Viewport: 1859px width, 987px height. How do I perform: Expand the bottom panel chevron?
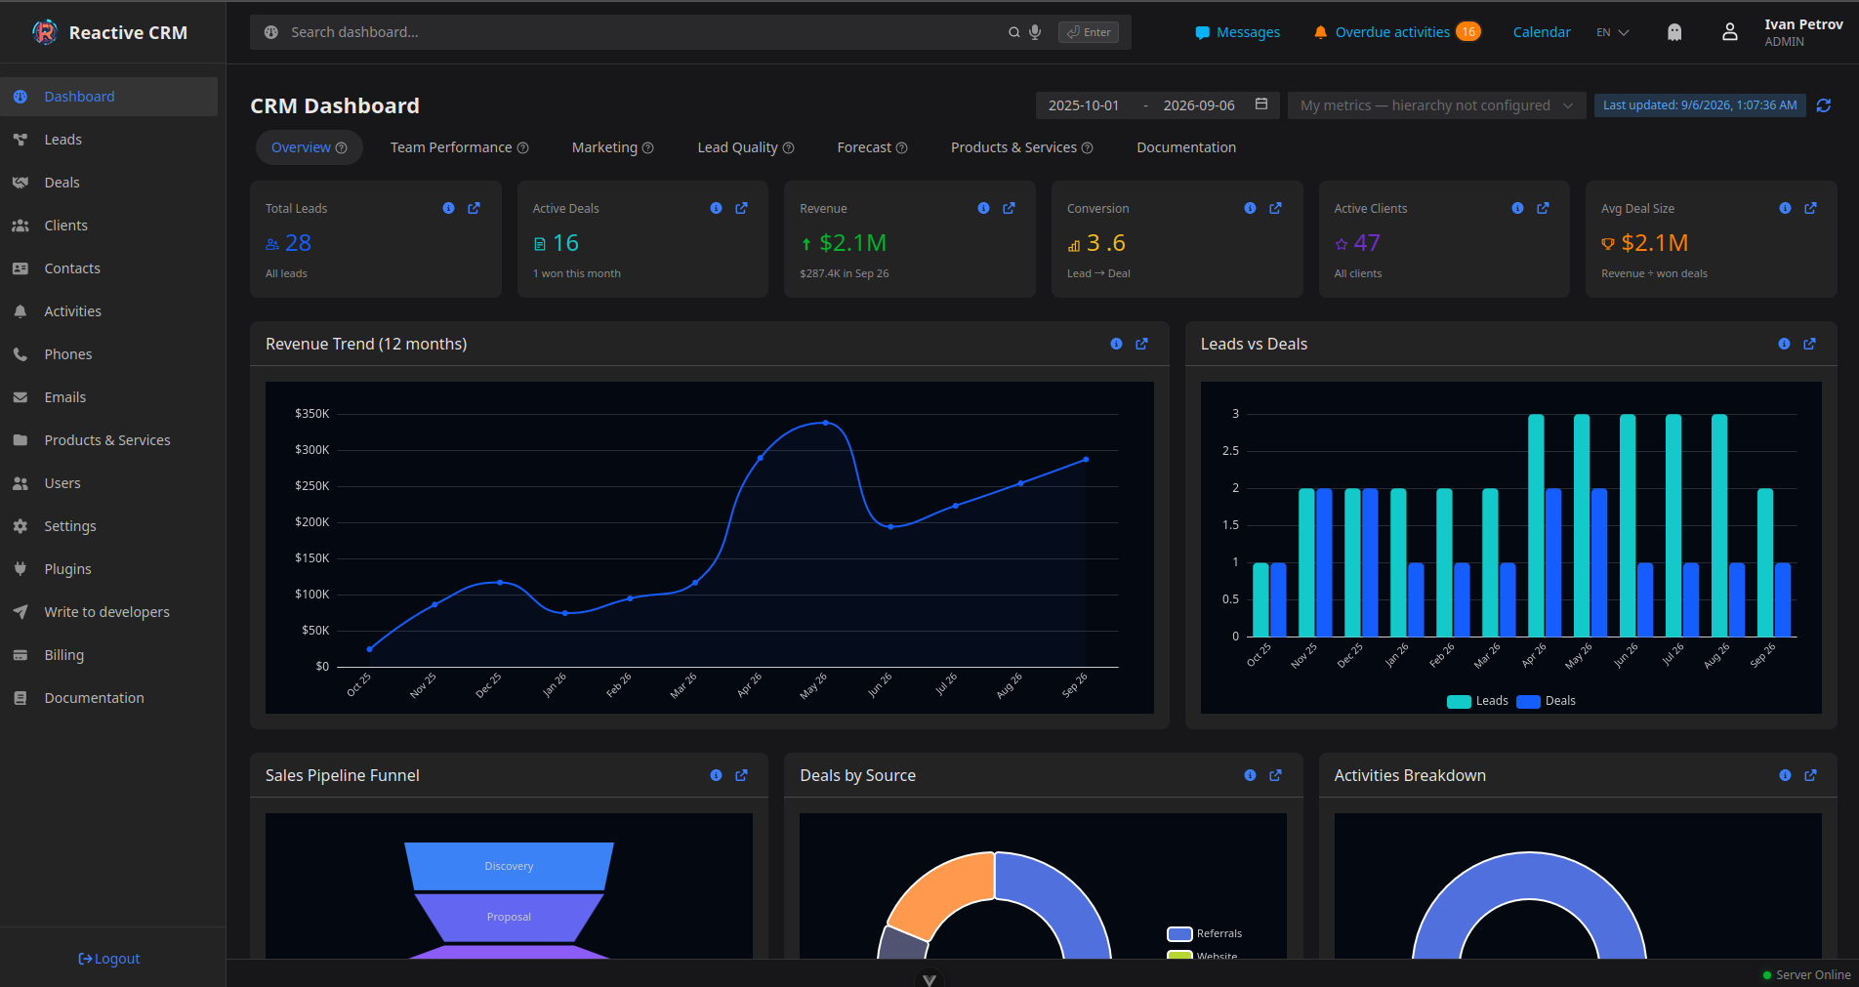[x=929, y=979]
